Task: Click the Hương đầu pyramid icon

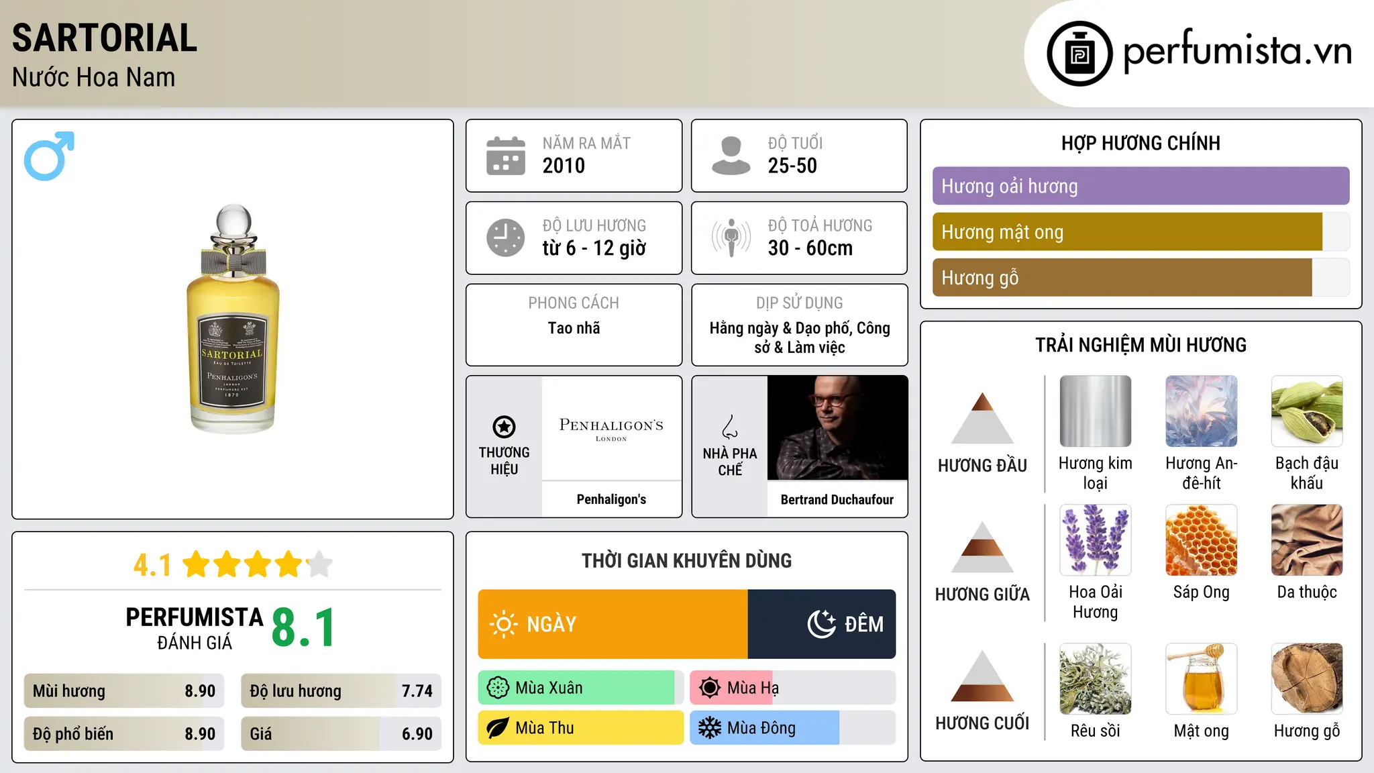Action: (982, 418)
